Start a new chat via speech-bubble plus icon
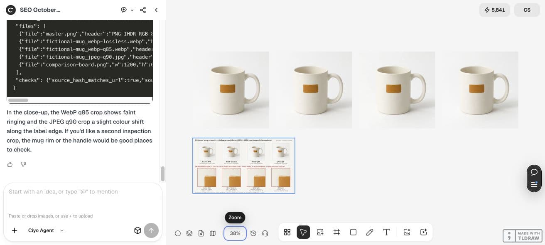Viewport: 545px width, 245px height. click(124, 10)
